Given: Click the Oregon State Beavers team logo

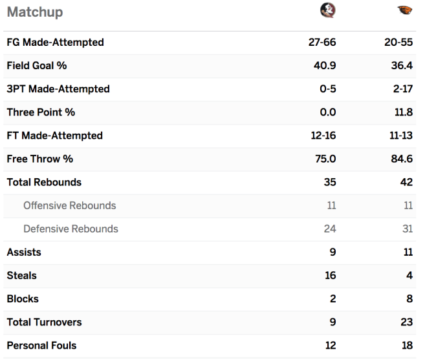Looking at the screenshot, I should coord(404,10).
